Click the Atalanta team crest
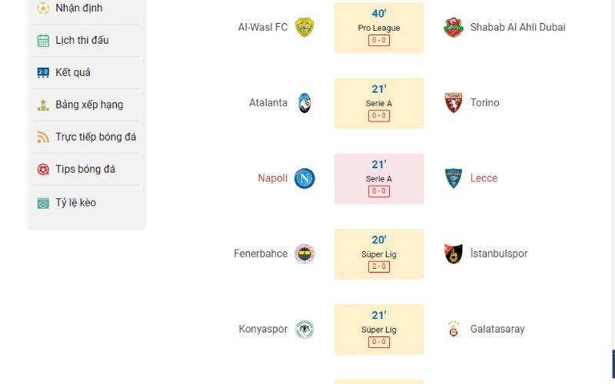The image size is (615, 384). click(304, 103)
